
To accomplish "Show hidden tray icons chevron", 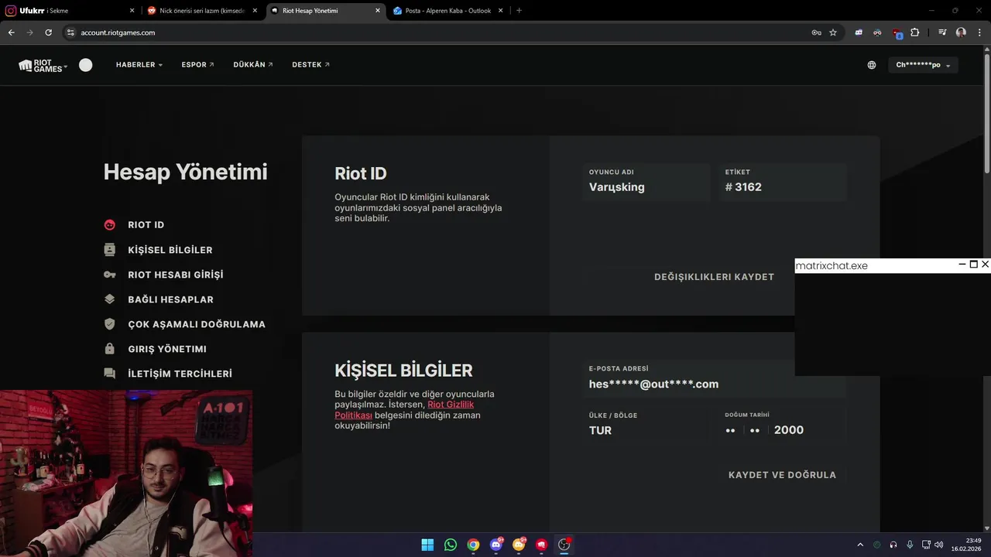I will pos(860,545).
